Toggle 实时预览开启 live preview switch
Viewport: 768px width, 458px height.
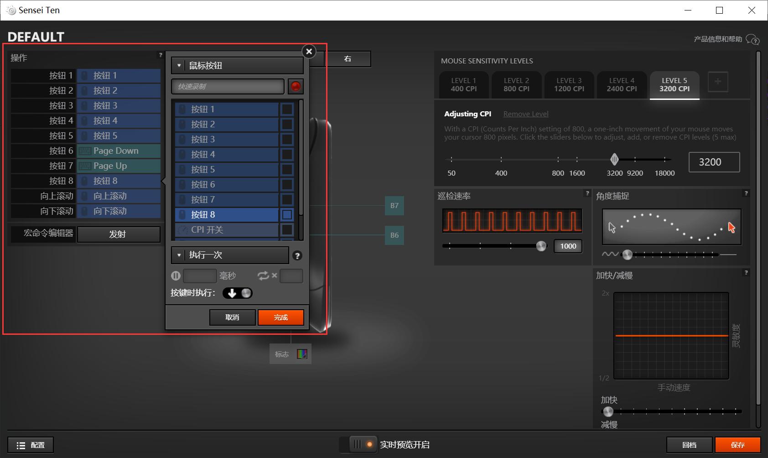coord(363,444)
